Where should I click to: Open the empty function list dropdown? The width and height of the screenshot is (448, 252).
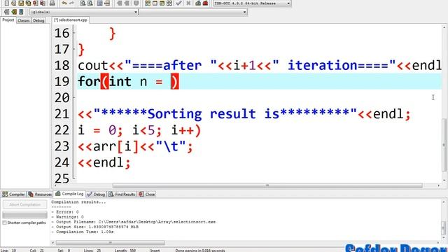(x=193, y=12)
